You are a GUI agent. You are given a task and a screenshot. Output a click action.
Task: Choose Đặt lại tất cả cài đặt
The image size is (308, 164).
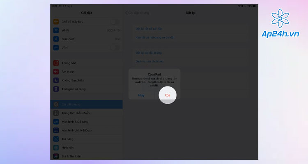tap(149, 29)
